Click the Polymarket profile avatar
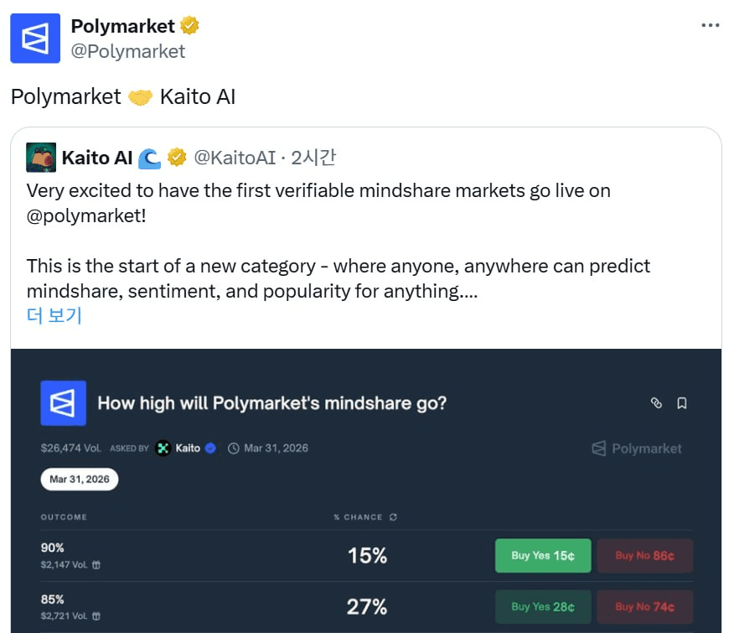The height and width of the screenshot is (633, 734). 34,38
